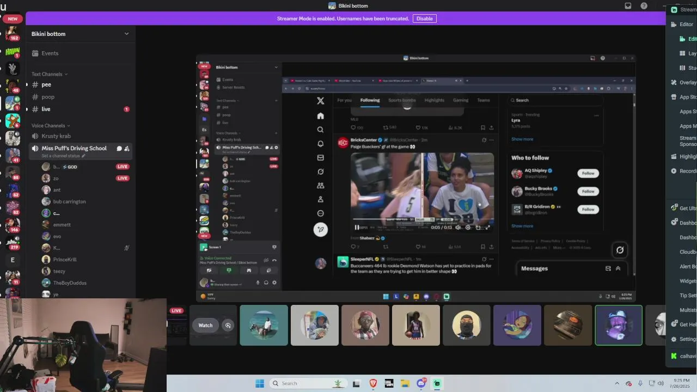This screenshot has height=392, width=697.
Task: Disable Streamer Mode in the purple banner
Action: pos(424,19)
